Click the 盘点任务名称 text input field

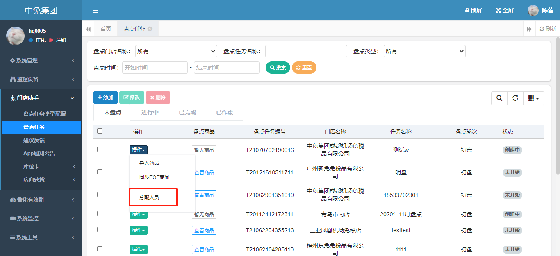pos(306,51)
